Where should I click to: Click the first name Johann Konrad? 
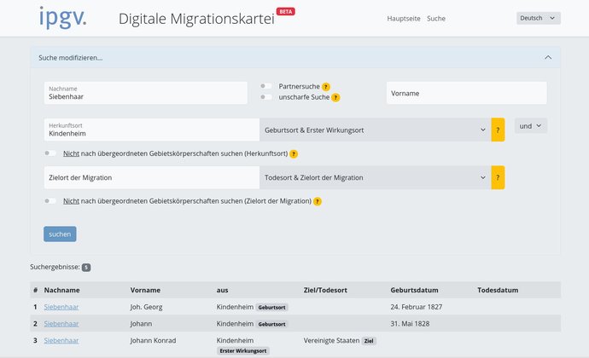pyautogui.click(x=153, y=340)
